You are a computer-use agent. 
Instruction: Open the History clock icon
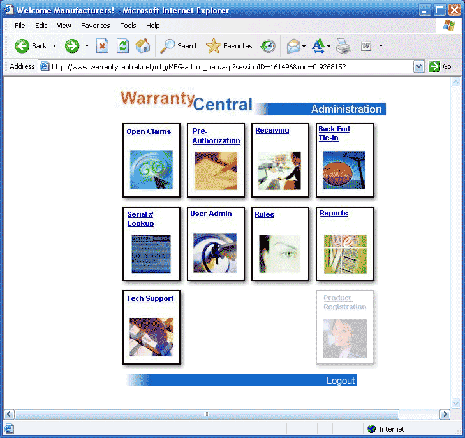268,46
